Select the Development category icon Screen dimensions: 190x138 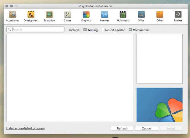click(31, 14)
